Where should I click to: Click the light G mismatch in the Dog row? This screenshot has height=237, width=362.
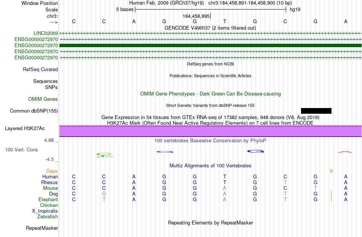pyautogui.click(x=104, y=194)
